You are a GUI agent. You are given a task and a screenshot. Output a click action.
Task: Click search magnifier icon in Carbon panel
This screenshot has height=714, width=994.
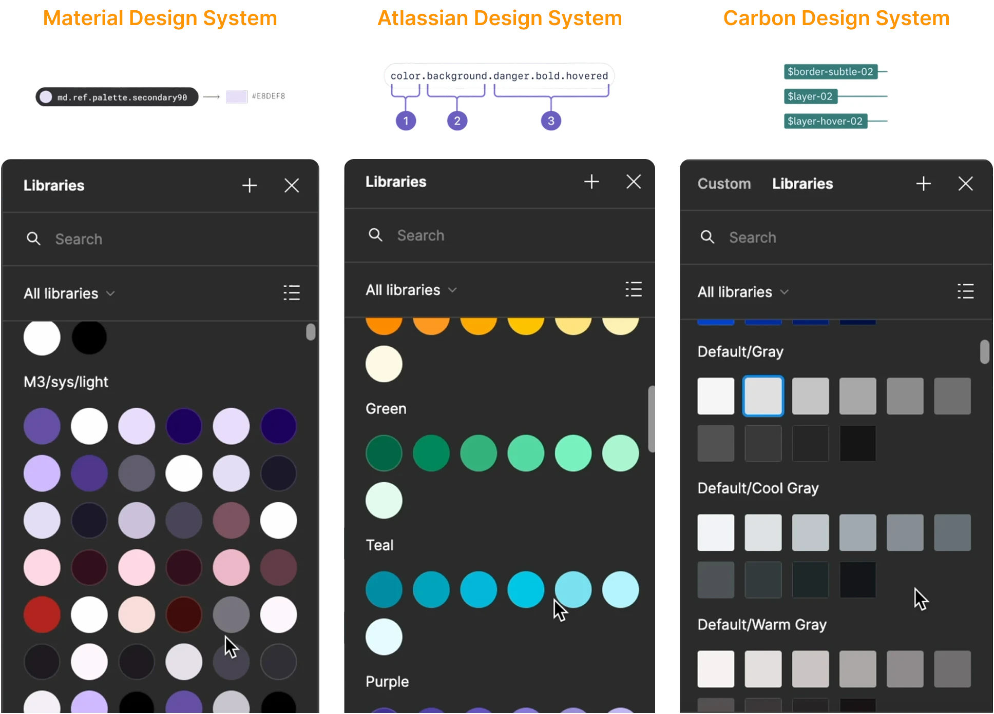[x=708, y=237]
